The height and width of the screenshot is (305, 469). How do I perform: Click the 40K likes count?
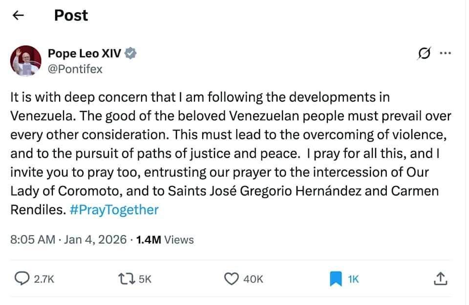pos(253,279)
